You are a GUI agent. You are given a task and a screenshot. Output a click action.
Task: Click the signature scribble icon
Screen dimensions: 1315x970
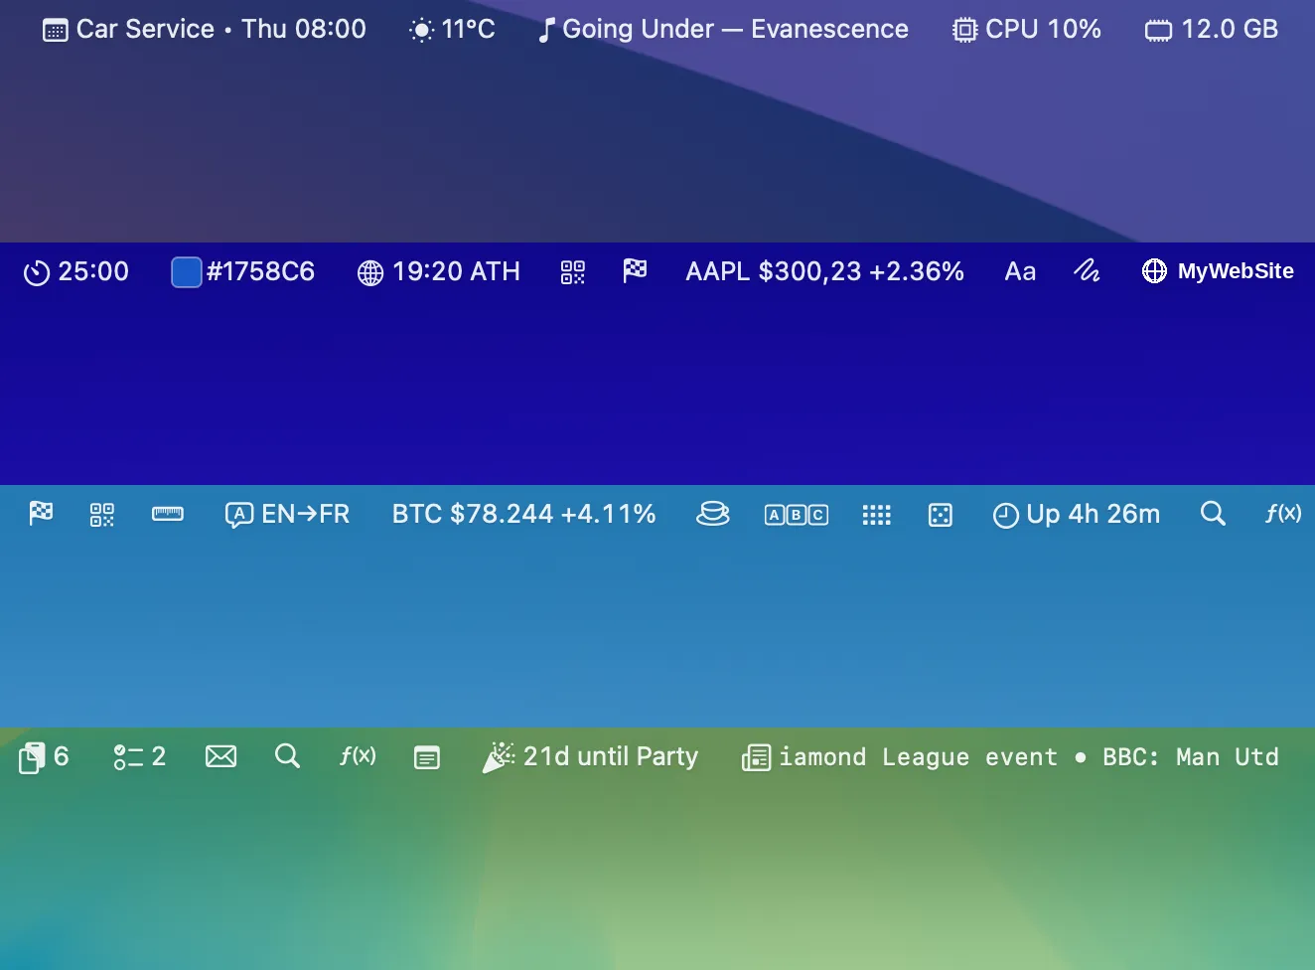pyautogui.click(x=1087, y=270)
